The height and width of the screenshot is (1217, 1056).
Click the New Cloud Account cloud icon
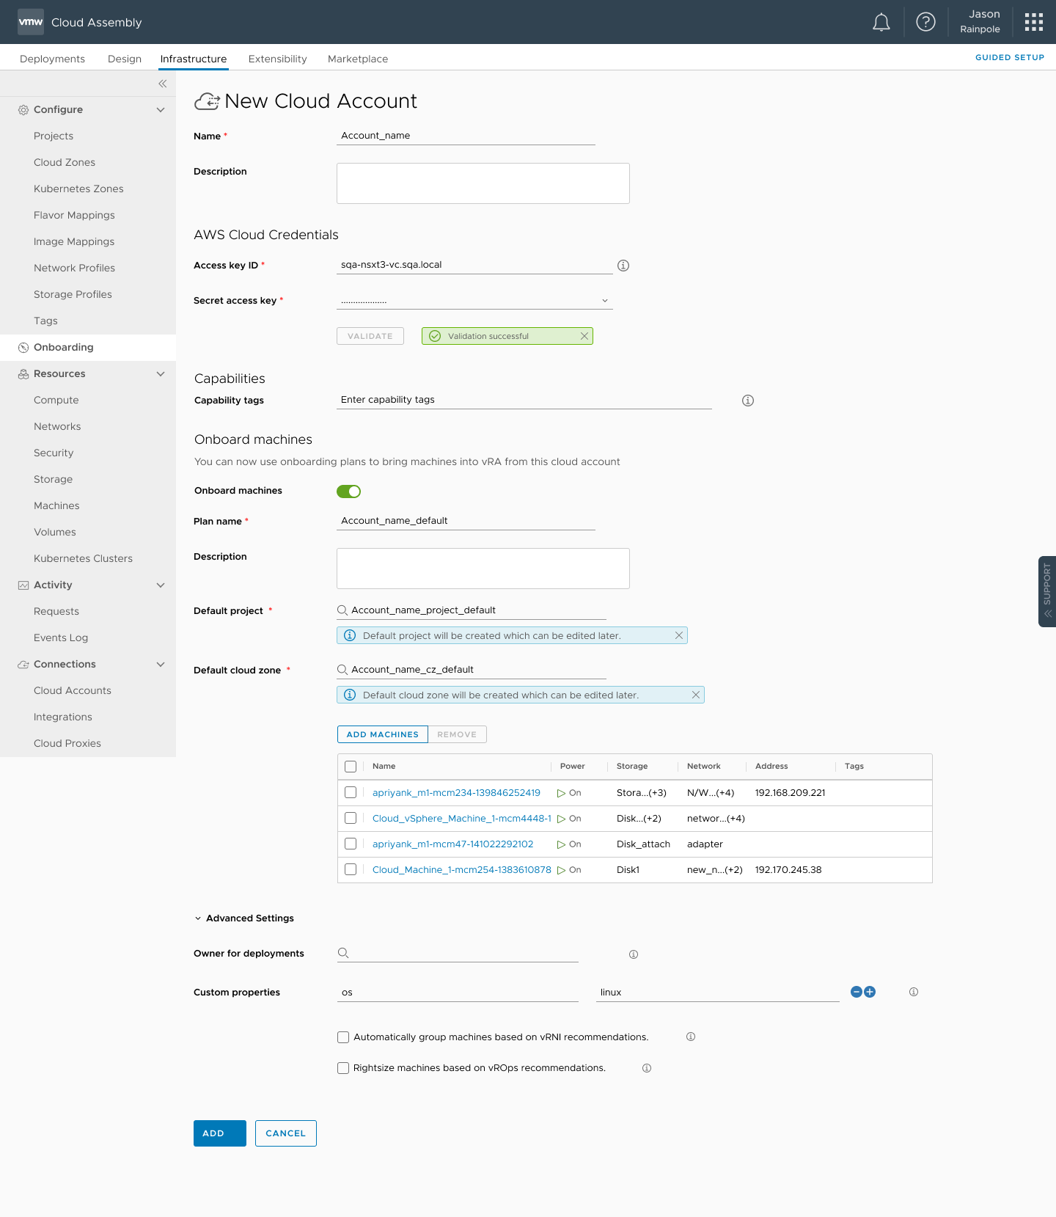point(207,101)
